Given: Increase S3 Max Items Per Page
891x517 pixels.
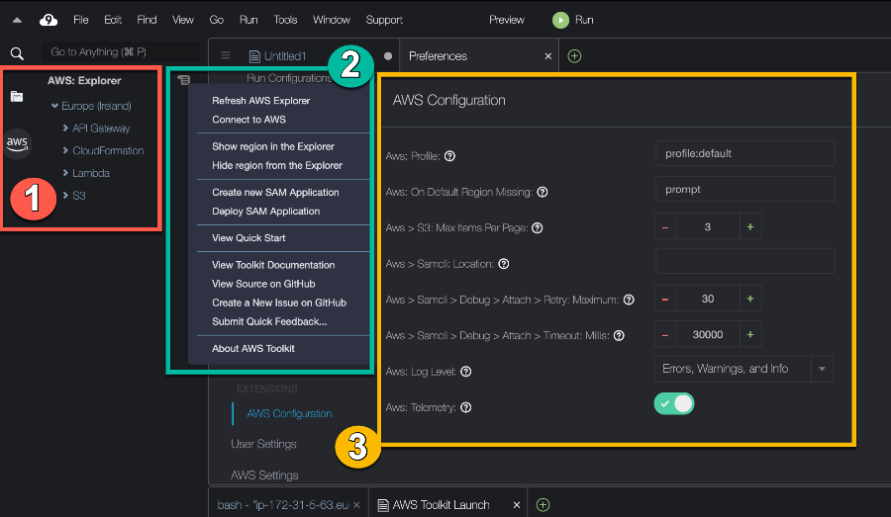Looking at the screenshot, I should pos(750,227).
